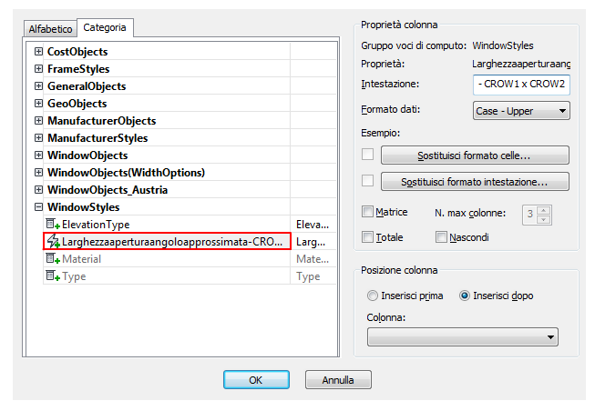The width and height of the screenshot is (595, 411).
Task: Switch to the Alfabetico tab
Action: (50, 29)
